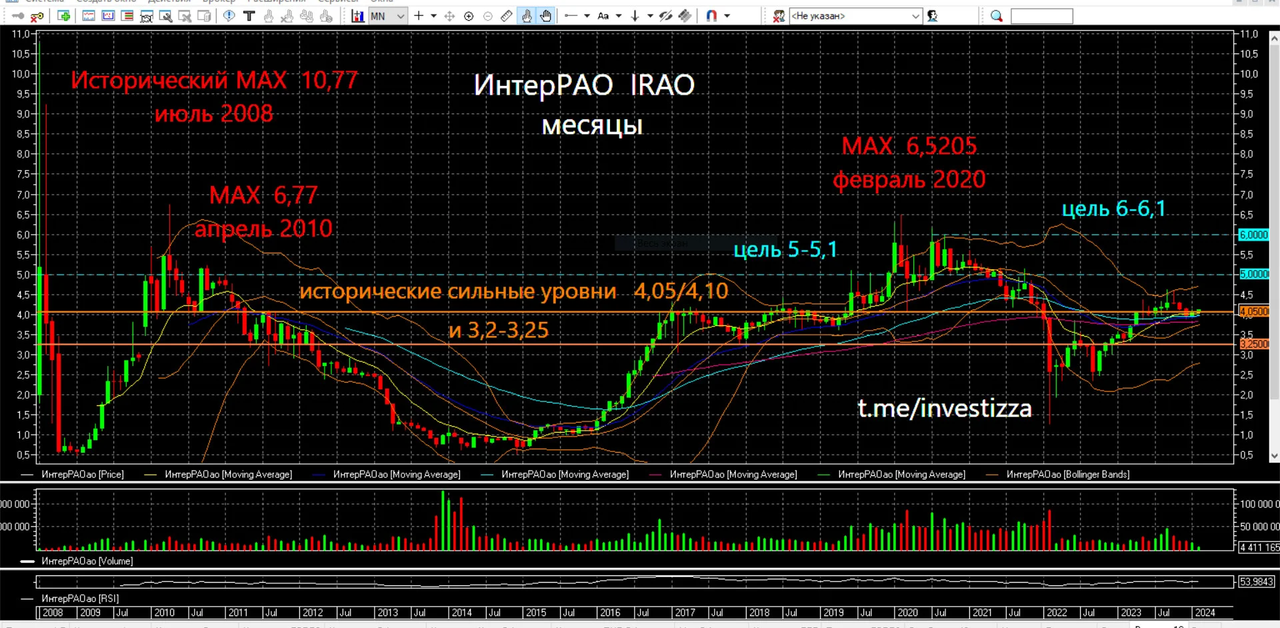Click the volume value 4 411 165
Screen dimensions: 1280x628
coord(1259,547)
